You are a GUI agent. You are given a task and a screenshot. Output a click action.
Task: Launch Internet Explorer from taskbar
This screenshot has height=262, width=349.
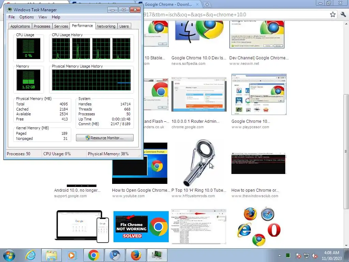click(30, 255)
